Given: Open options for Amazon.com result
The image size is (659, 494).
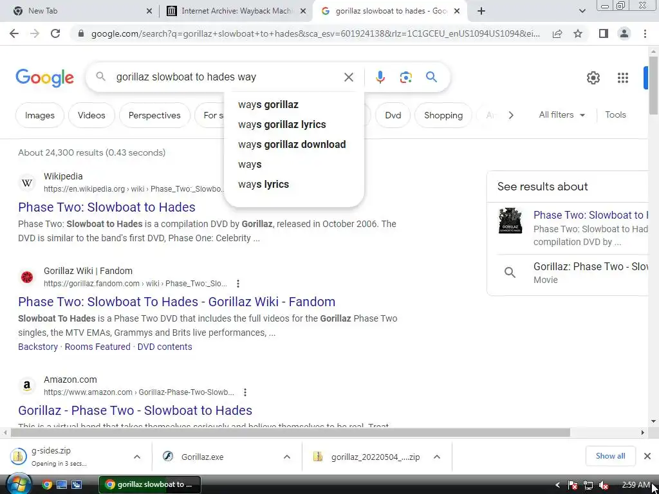Looking at the screenshot, I should 245,392.
